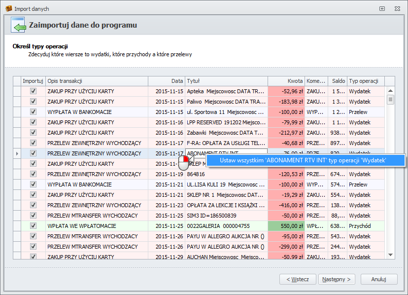Click the green arrow import icon in header
This screenshot has width=408, height=295.
(18, 26)
